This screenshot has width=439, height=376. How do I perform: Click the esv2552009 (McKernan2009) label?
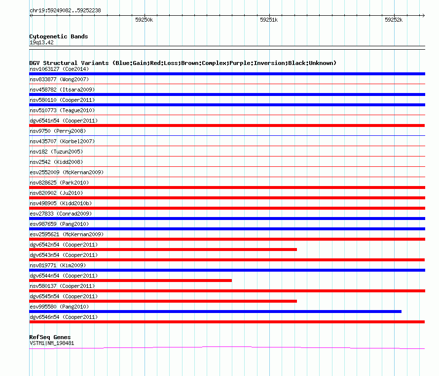[x=67, y=172]
